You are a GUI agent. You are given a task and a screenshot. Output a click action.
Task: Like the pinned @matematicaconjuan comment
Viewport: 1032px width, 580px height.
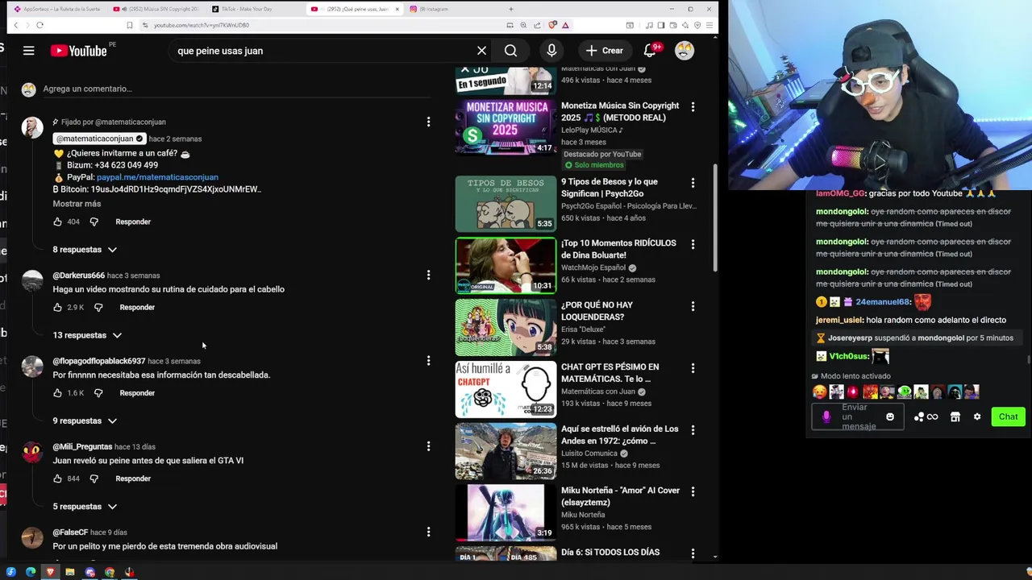(x=57, y=222)
